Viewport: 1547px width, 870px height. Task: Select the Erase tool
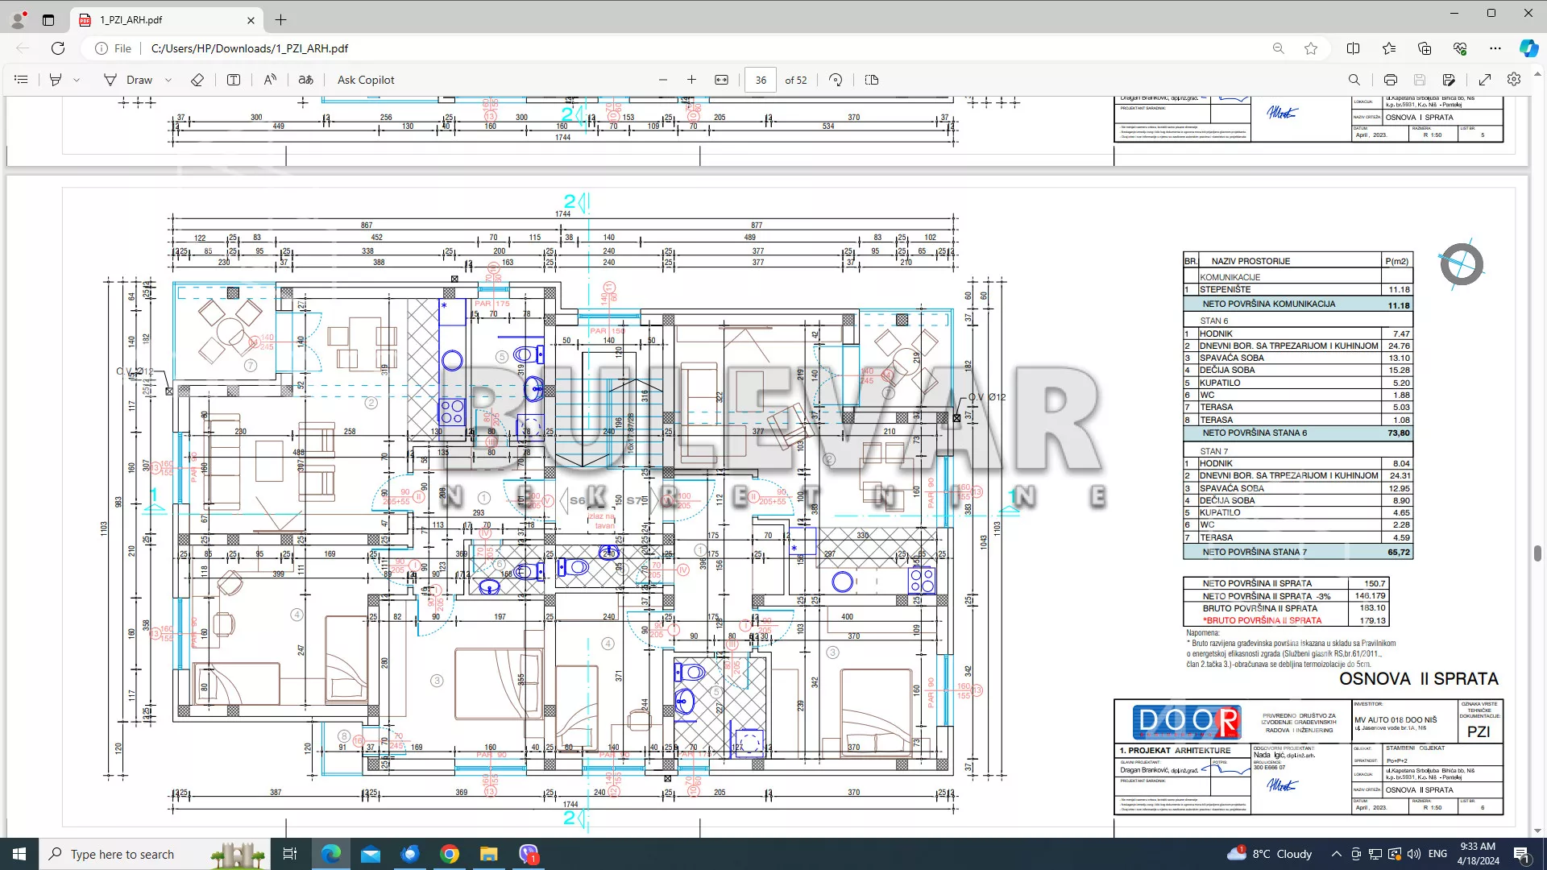click(x=197, y=80)
